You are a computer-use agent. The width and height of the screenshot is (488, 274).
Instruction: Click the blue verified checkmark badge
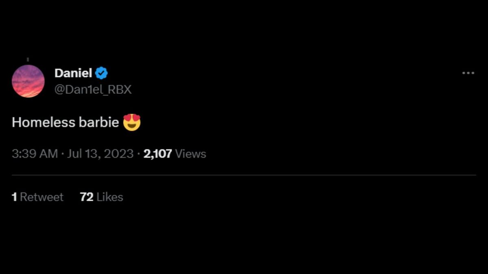pos(102,73)
